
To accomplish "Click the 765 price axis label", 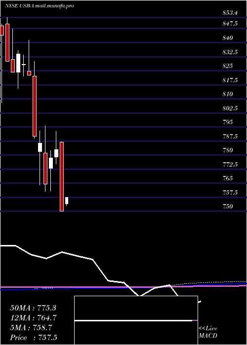I will coord(228,178).
